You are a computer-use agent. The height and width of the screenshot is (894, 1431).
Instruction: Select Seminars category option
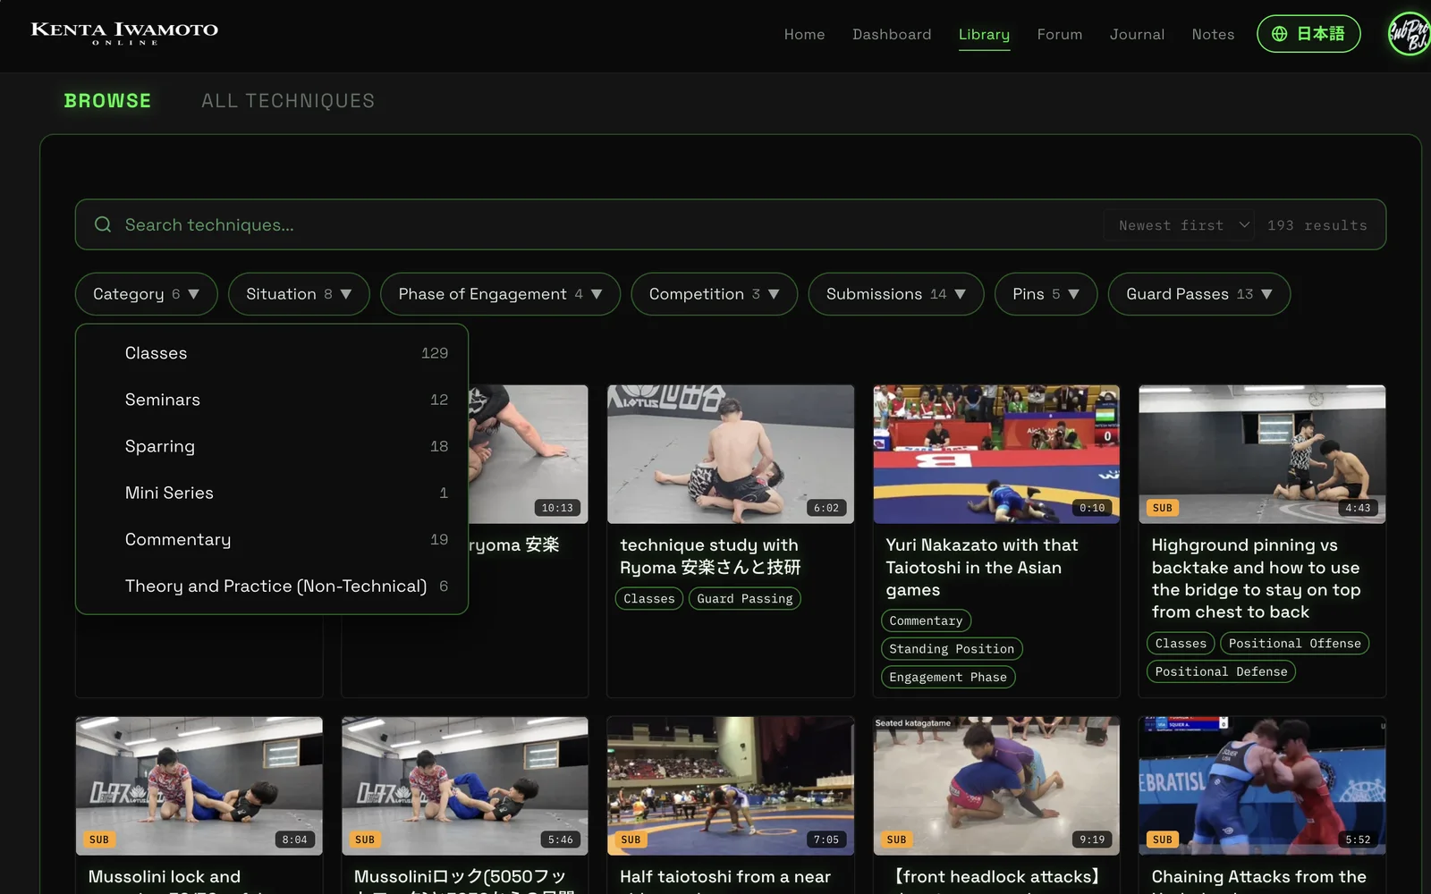[x=272, y=400]
